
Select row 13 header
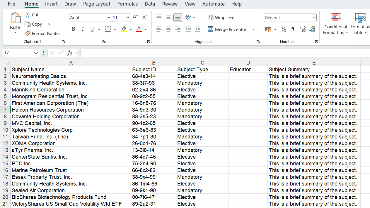[5, 150]
